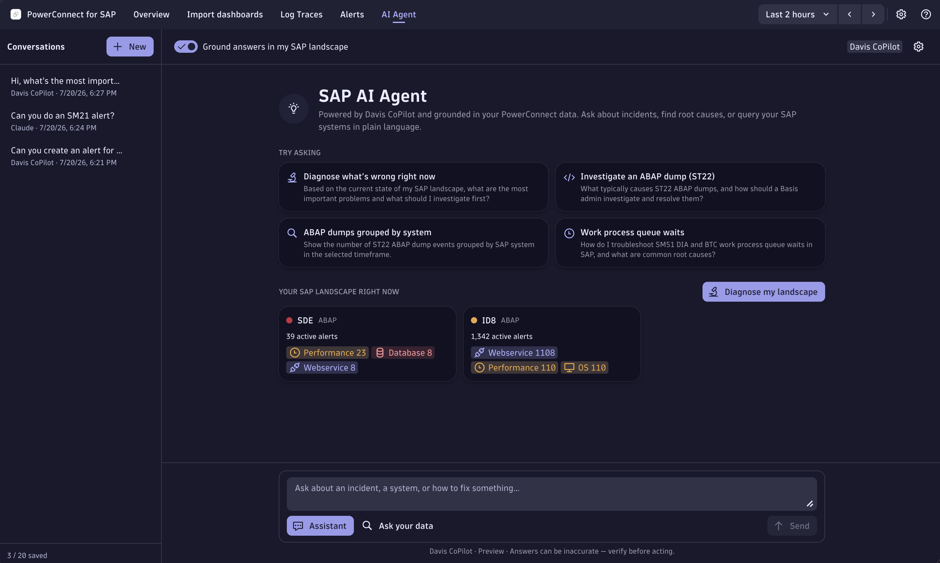Click the SDE Database 8 alert chip
Viewport: 940px width, 563px height.
tap(403, 353)
